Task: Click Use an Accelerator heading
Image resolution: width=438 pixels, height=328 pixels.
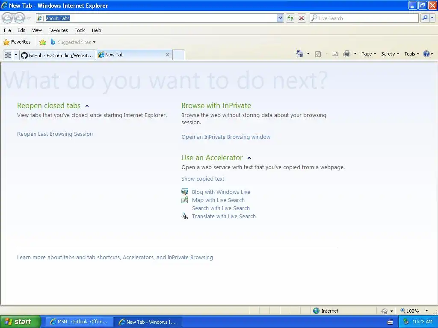Action: 212,158
